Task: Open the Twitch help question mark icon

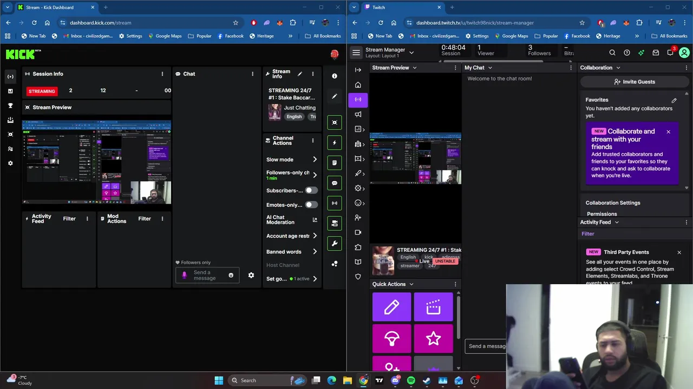Action: click(627, 53)
